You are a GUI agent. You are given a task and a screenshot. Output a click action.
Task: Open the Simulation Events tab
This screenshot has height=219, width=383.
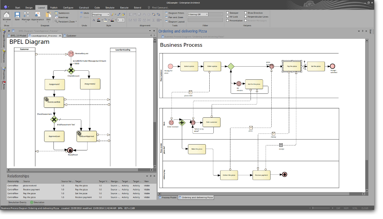[17, 202]
